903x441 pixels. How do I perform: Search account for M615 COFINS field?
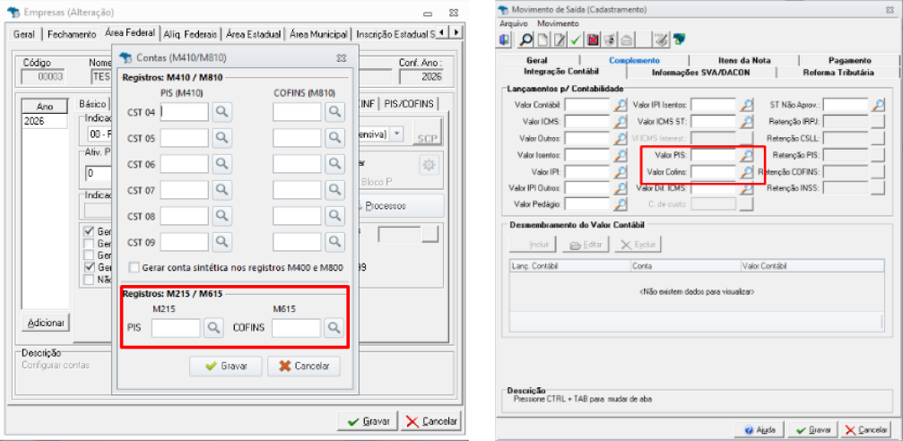[x=334, y=327]
